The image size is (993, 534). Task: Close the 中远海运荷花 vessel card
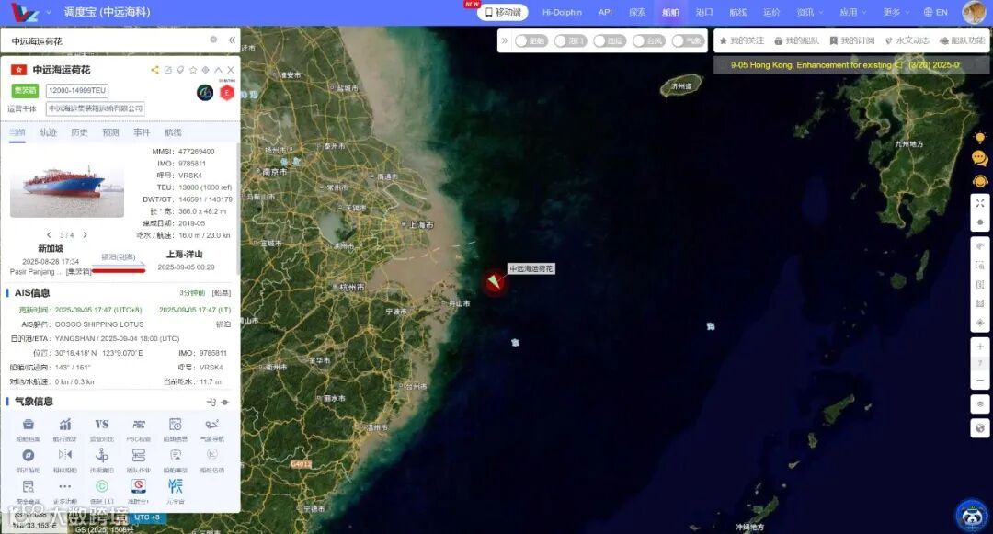[x=231, y=70]
